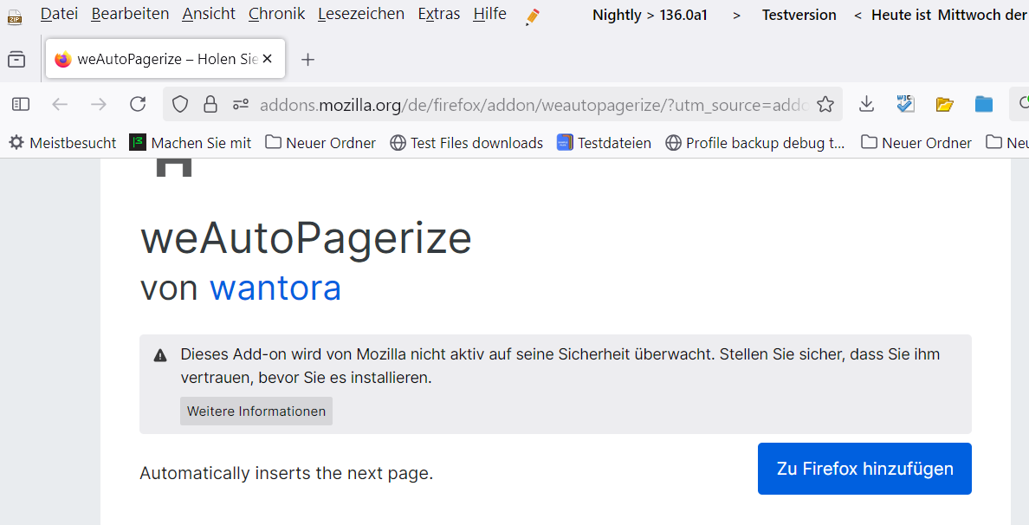Open the downloads panel

pos(866,105)
